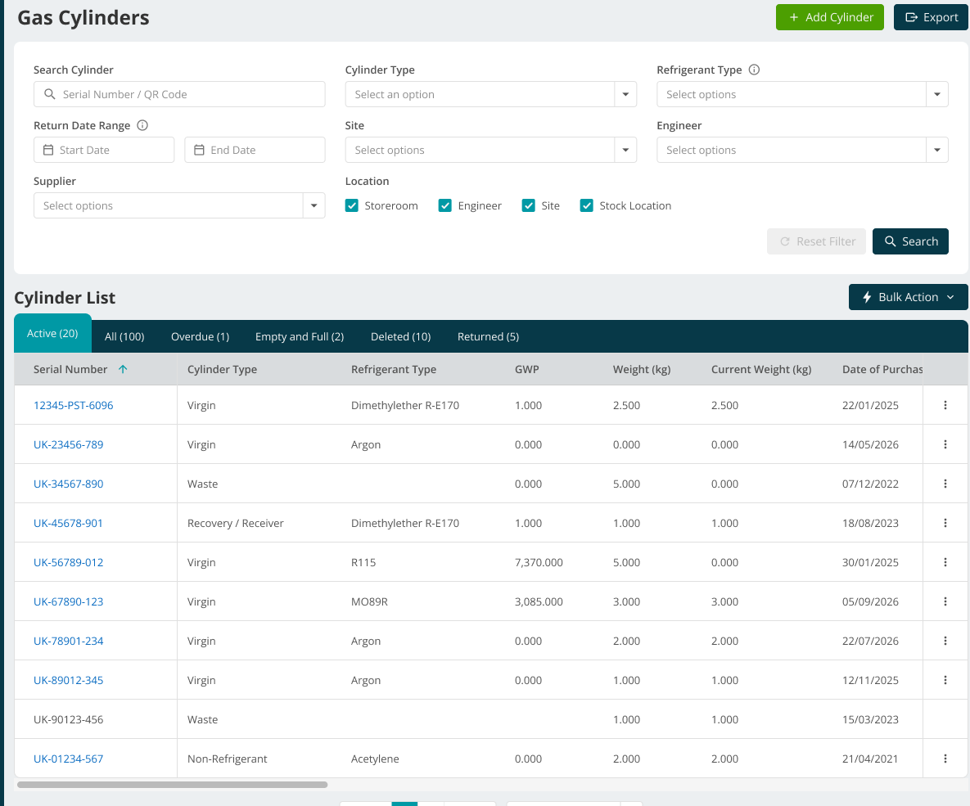Image resolution: width=970 pixels, height=806 pixels.
Task: Open cylinder UK-89012-345 link
Action: pos(68,680)
